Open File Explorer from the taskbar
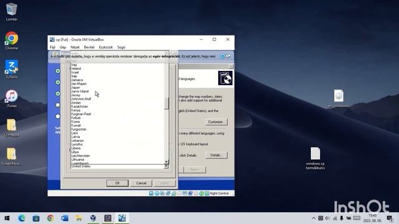399x224 pixels. pyautogui.click(x=79, y=218)
